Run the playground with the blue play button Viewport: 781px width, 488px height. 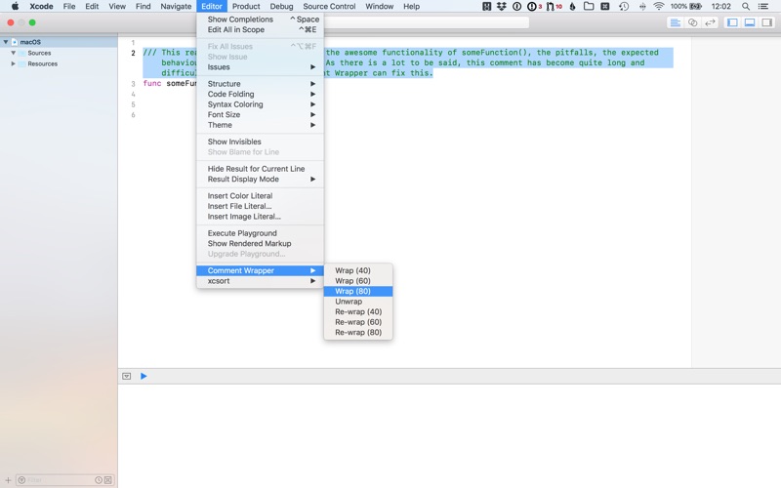pyautogui.click(x=144, y=376)
